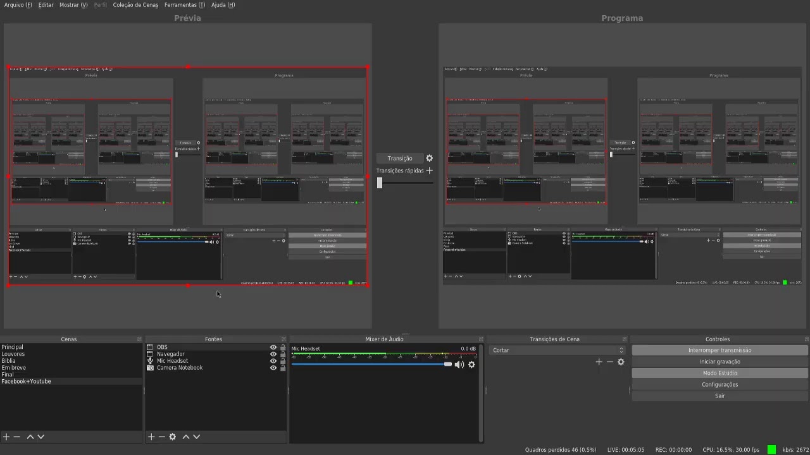Screen dimensions: 810x455
Task: Click Quadros perdidos 46 (0.5%) status
Action: pyautogui.click(x=561, y=450)
